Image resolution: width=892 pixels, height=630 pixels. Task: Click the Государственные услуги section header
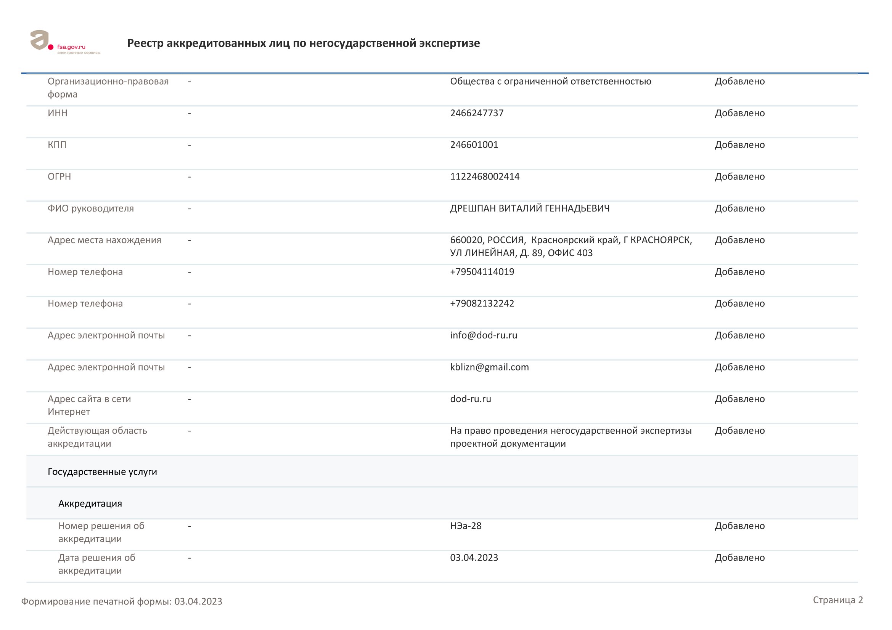[102, 471]
